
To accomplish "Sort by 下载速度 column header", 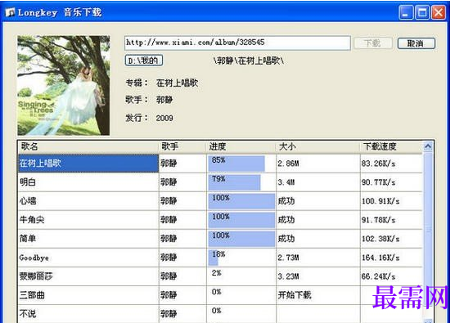I will point(391,146).
